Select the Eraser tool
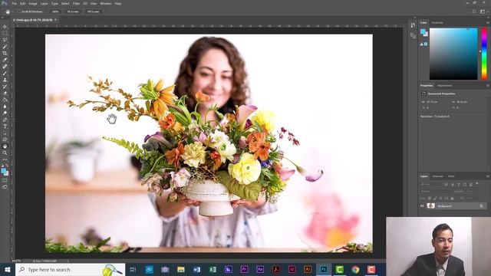The width and height of the screenshot is (491, 276). [5, 93]
